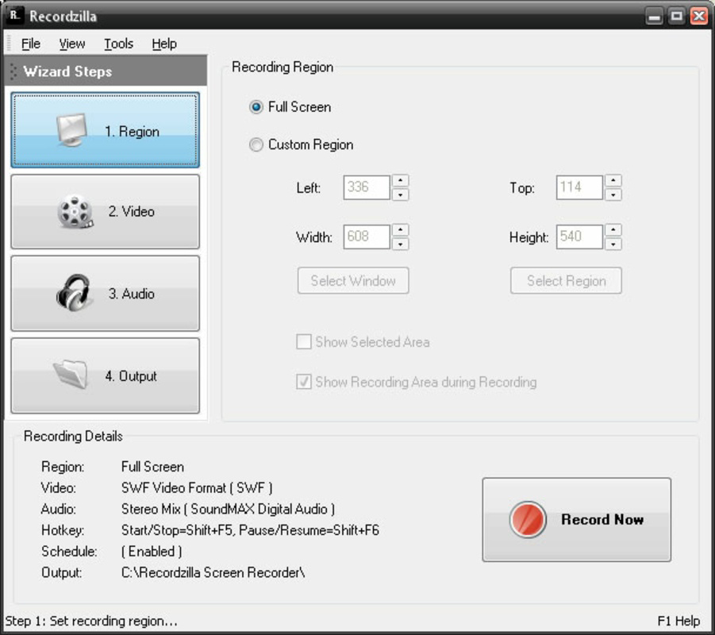Click output path 'C:\Recordzilla Screen Recorder\'
Screen dimensions: 715x635
click(x=213, y=572)
